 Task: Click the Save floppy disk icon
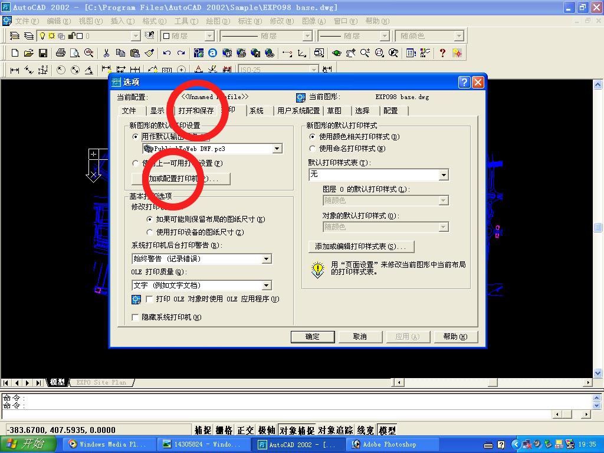pyautogui.click(x=42, y=53)
